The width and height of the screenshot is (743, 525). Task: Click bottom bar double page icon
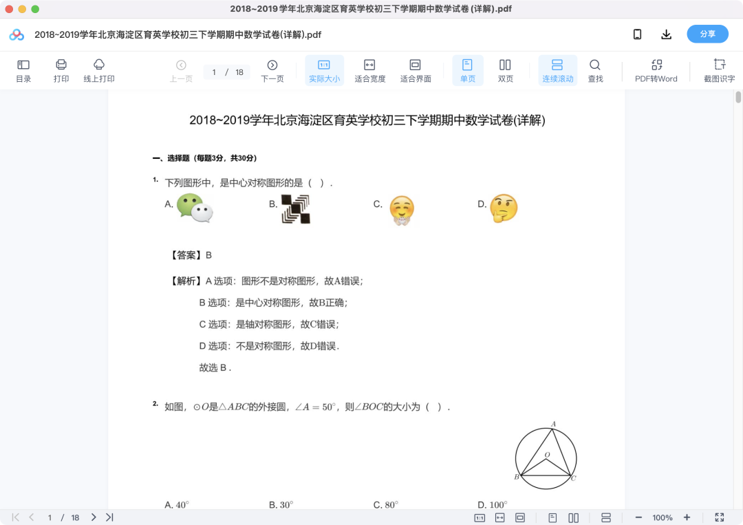pyautogui.click(x=573, y=518)
